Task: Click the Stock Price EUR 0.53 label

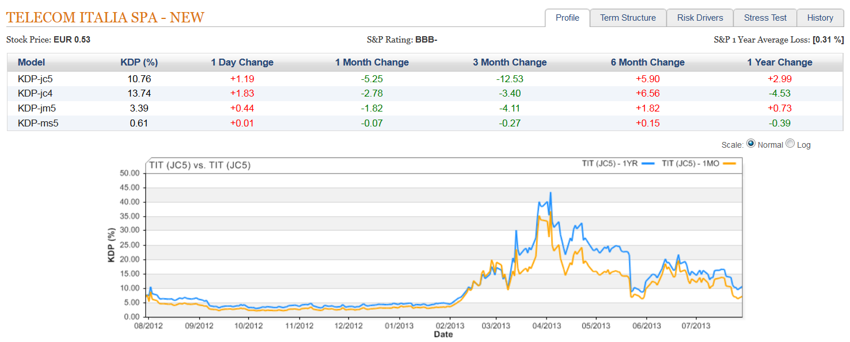Action: (x=48, y=40)
